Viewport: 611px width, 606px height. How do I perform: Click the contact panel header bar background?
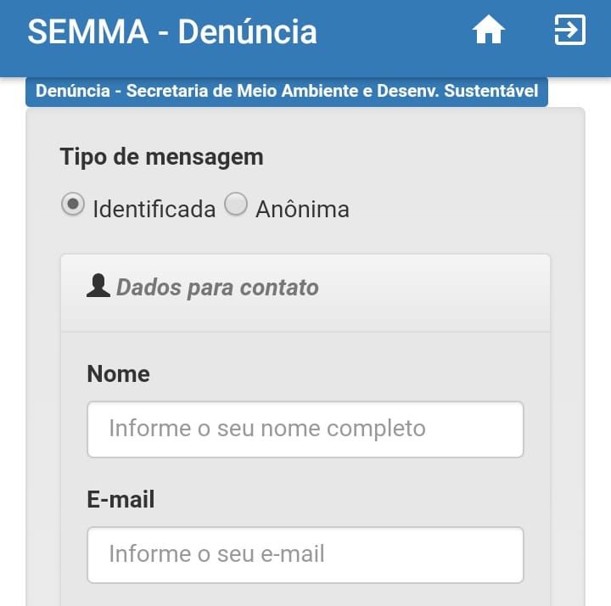pyautogui.click(x=429, y=293)
